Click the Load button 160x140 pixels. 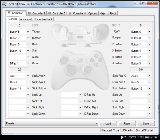click(108, 124)
